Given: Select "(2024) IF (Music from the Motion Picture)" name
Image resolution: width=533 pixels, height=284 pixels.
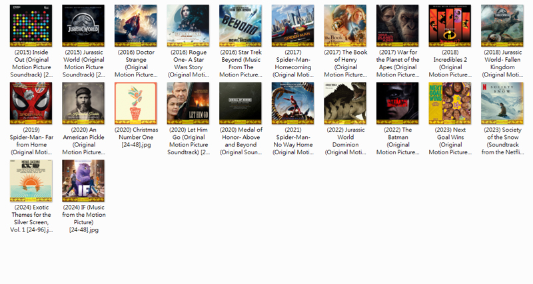Looking at the screenshot, I should (x=84, y=218).
